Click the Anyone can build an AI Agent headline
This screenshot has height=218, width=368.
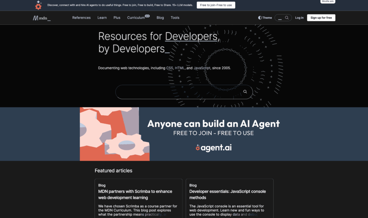213,124
